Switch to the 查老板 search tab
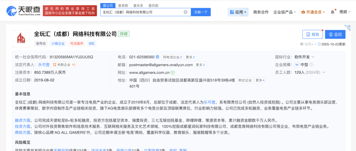 click(x=123, y=6)
